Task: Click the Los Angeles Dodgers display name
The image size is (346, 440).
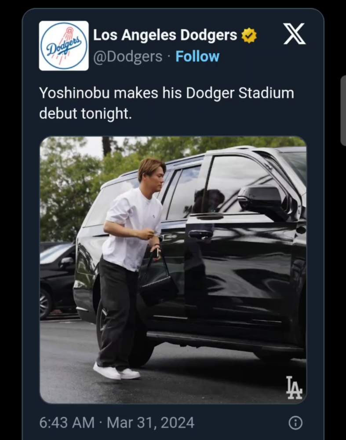Action: click(x=165, y=35)
